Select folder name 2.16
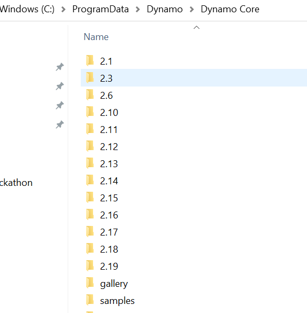This screenshot has height=313, width=307. [x=109, y=215]
